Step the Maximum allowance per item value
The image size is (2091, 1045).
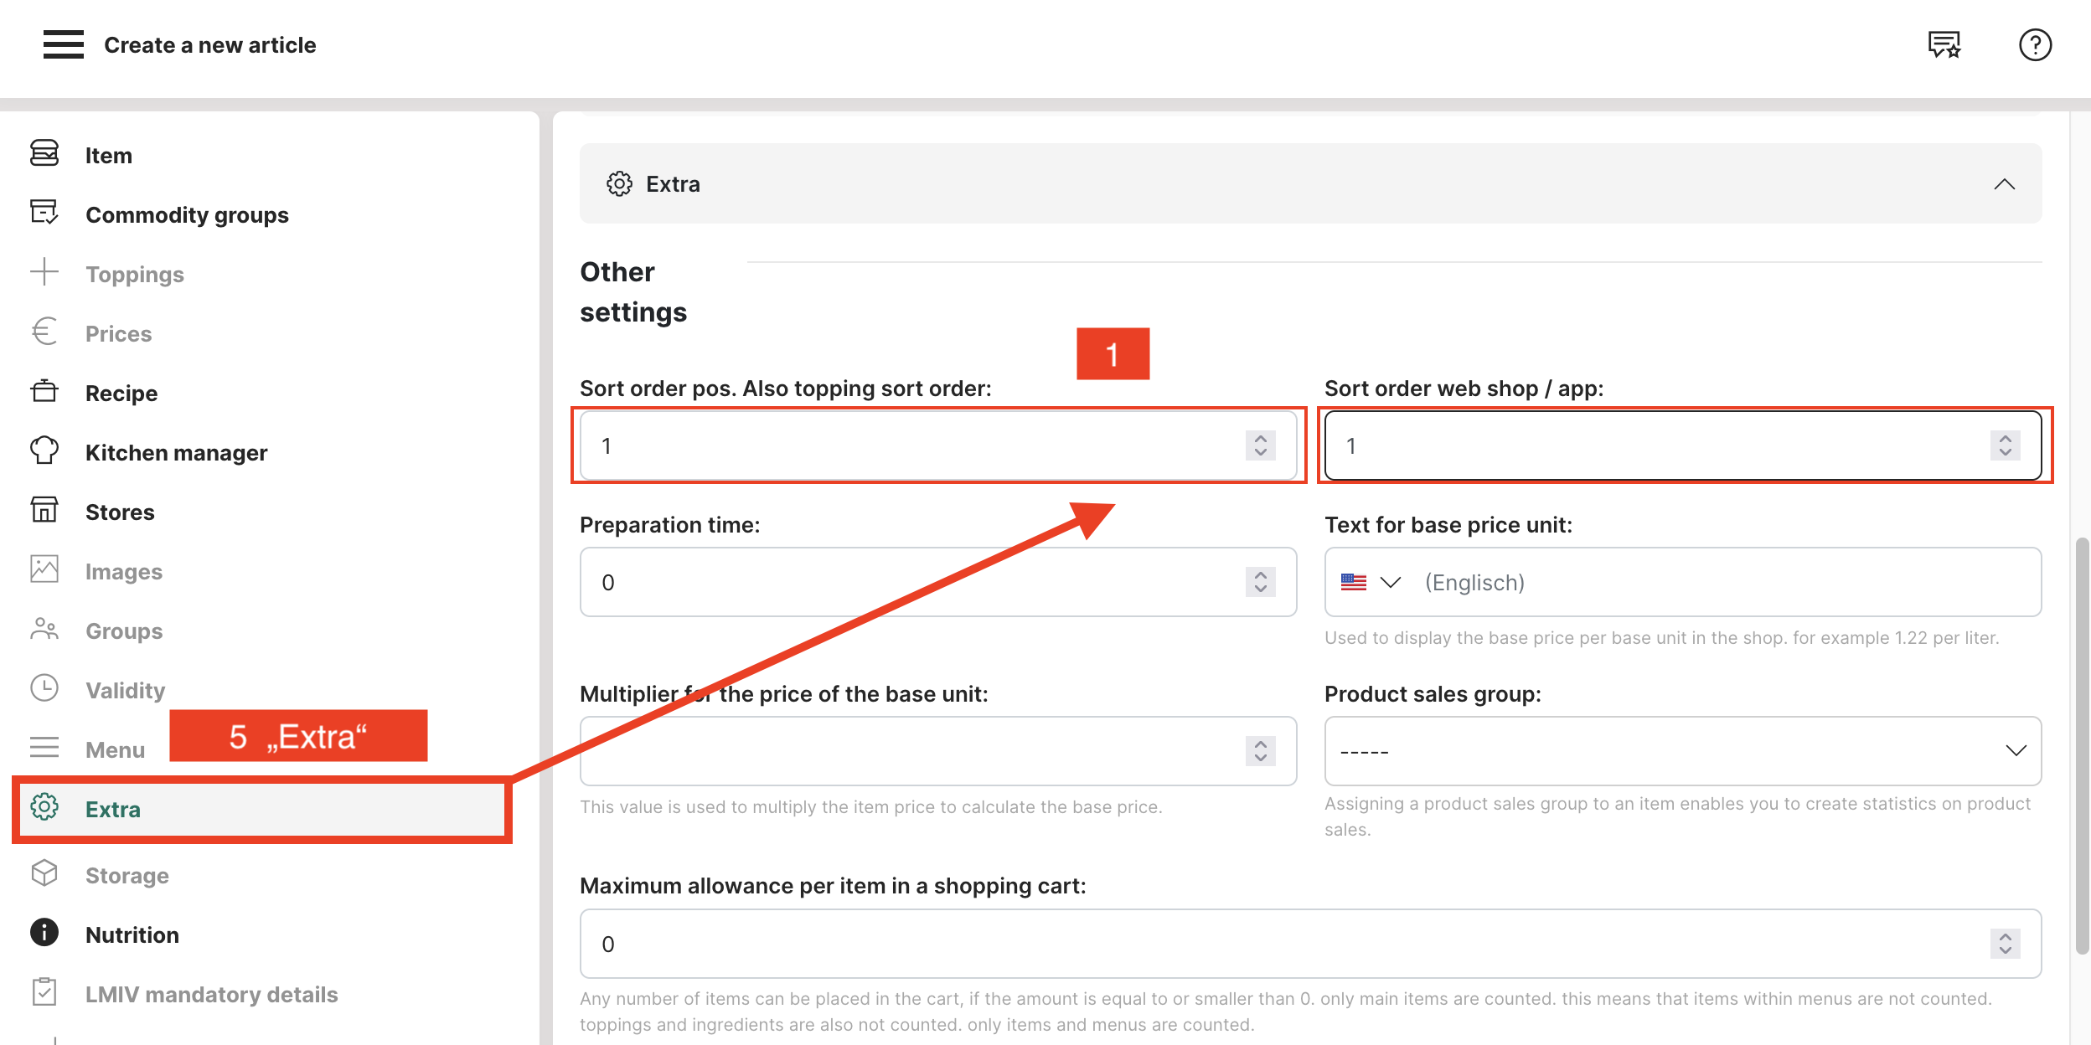[x=2005, y=944]
